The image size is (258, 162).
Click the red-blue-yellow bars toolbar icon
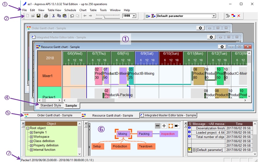coord(233,16)
